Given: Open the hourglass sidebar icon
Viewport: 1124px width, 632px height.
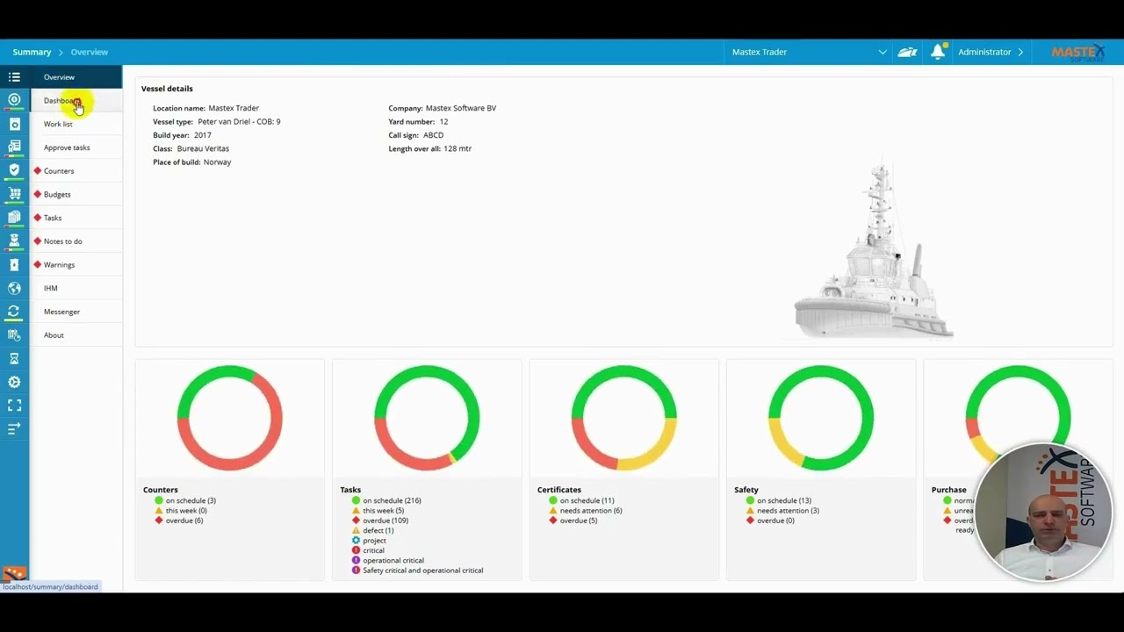Looking at the screenshot, I should pyautogui.click(x=14, y=358).
